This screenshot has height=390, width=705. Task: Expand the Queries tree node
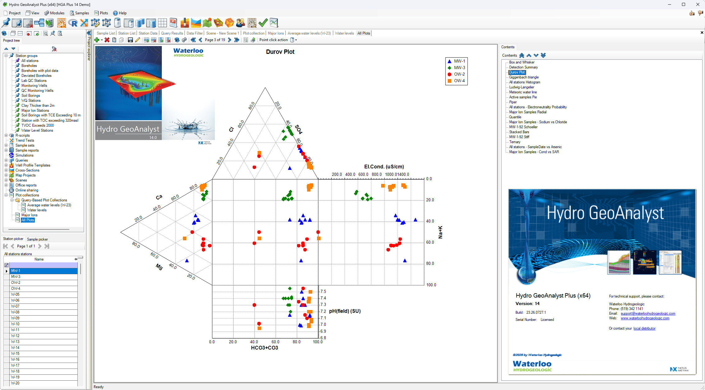click(x=6, y=160)
